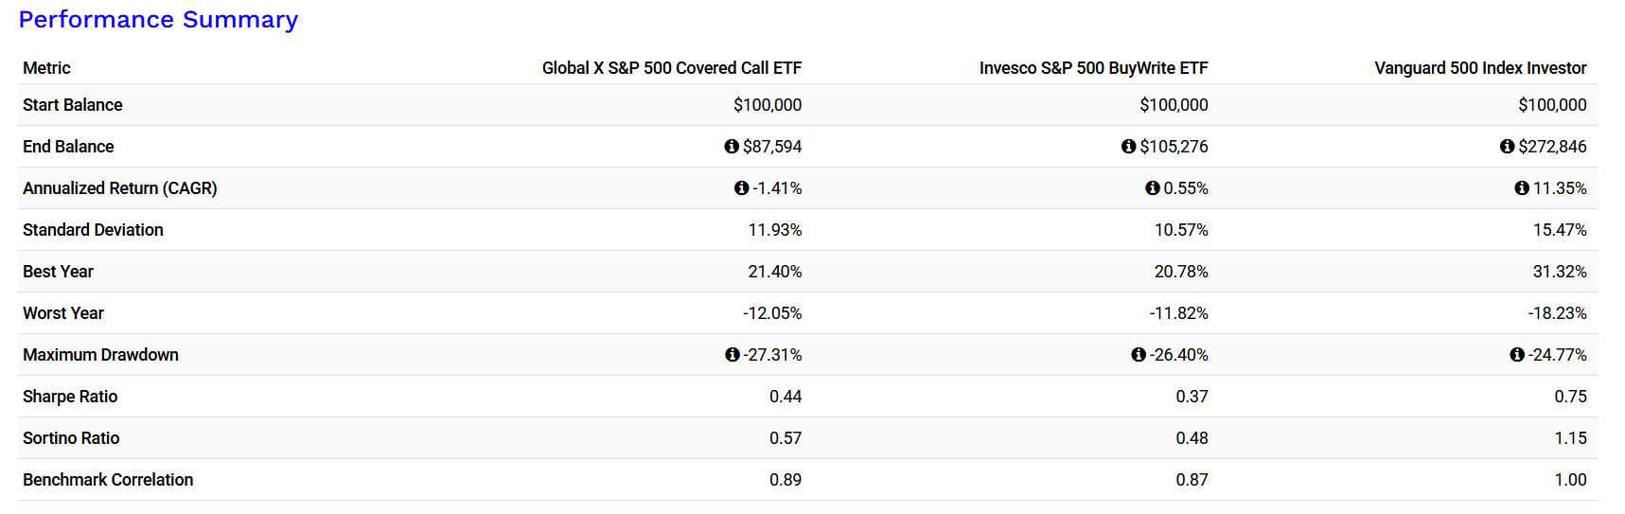Screen dimensions: 1625x514
Task: Click info icon beside $105,276 end balance
Action: [x=1128, y=147]
